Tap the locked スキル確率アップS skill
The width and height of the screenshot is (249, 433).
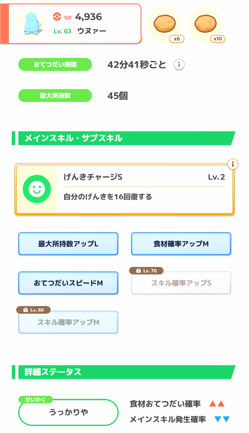coord(181,283)
